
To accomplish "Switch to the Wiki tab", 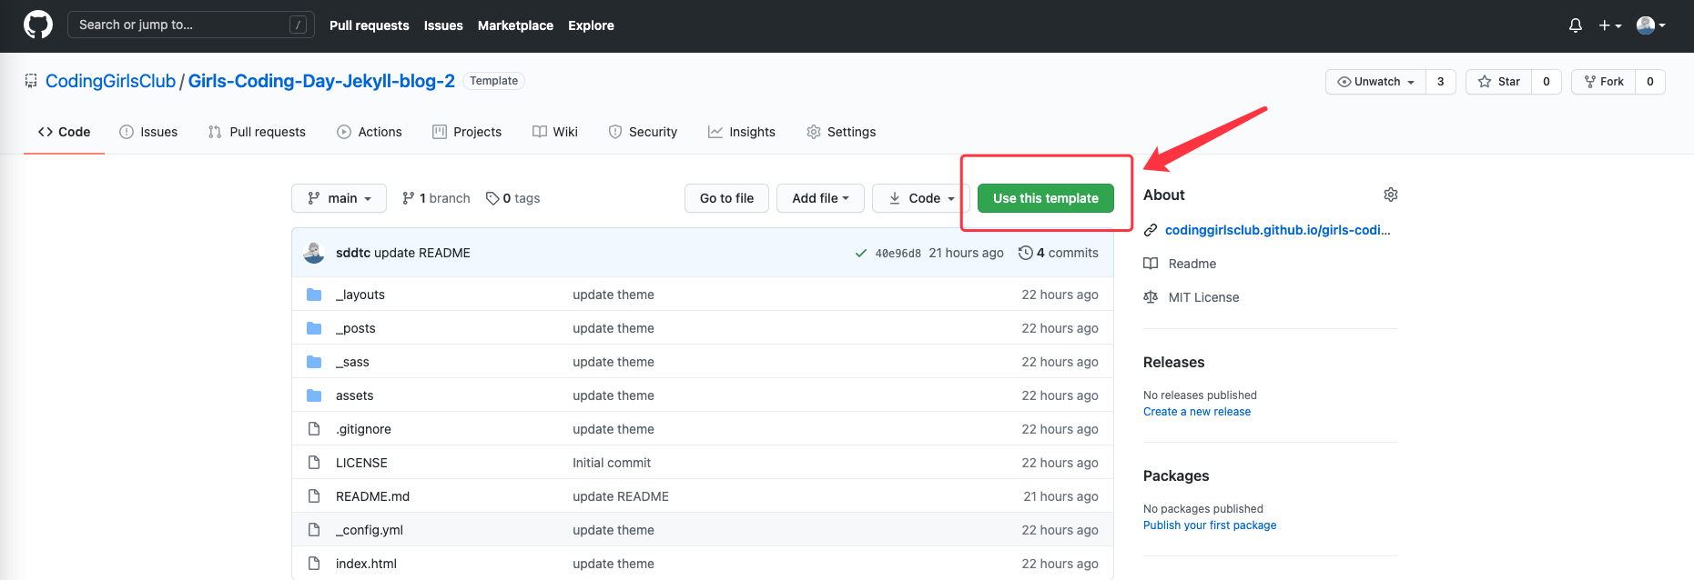I will 555,132.
